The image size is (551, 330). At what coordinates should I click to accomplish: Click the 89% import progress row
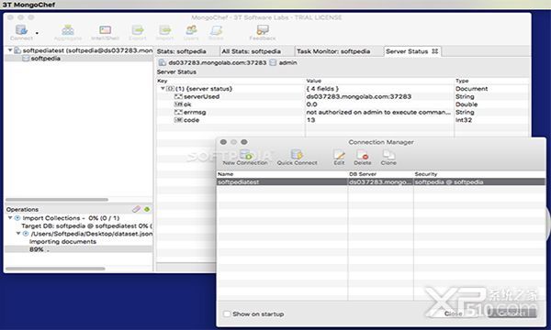(79, 249)
